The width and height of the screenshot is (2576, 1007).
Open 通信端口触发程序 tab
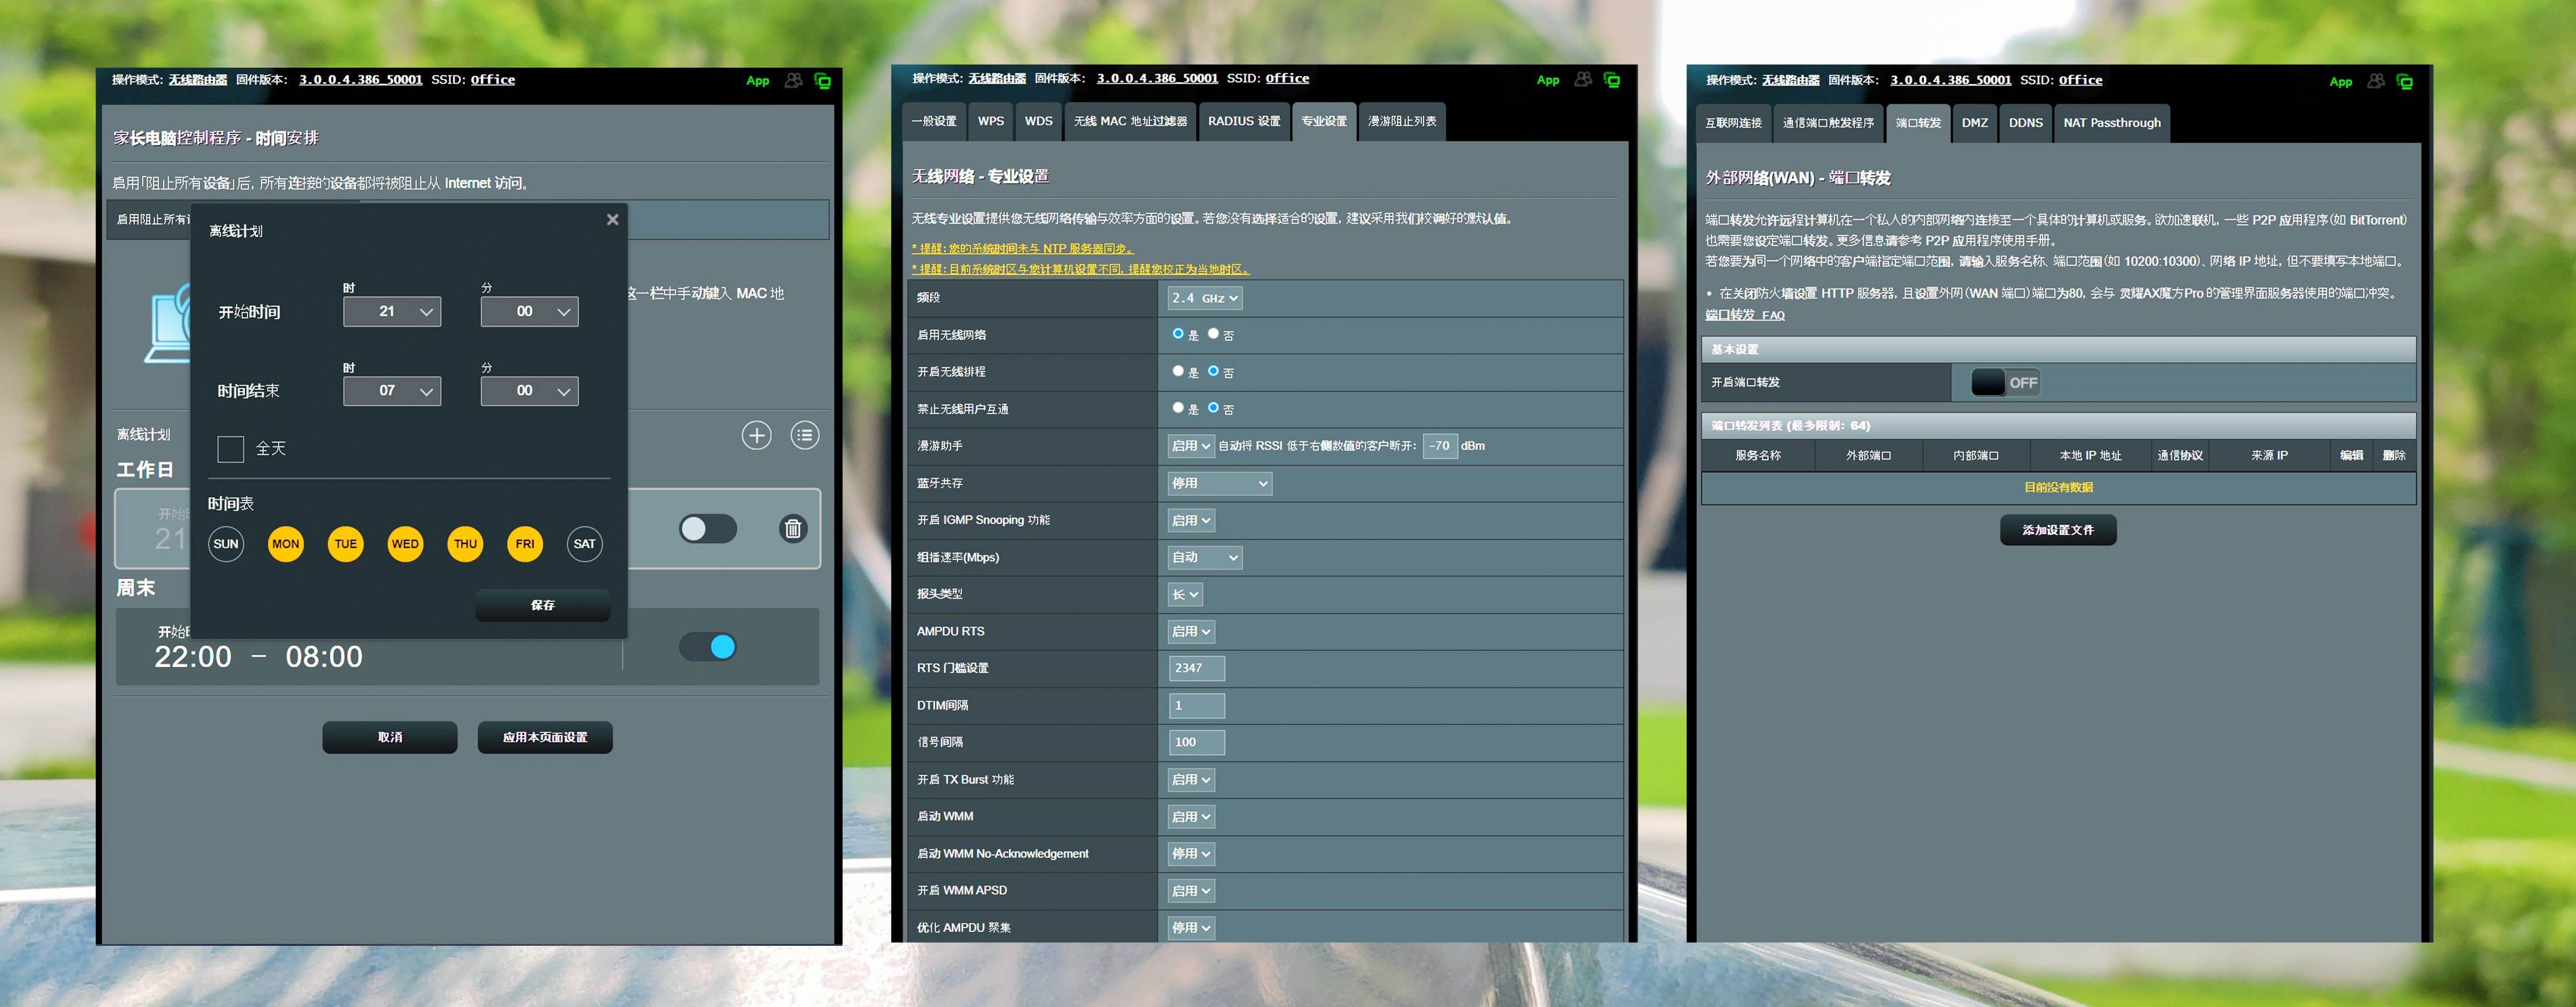point(1828,123)
